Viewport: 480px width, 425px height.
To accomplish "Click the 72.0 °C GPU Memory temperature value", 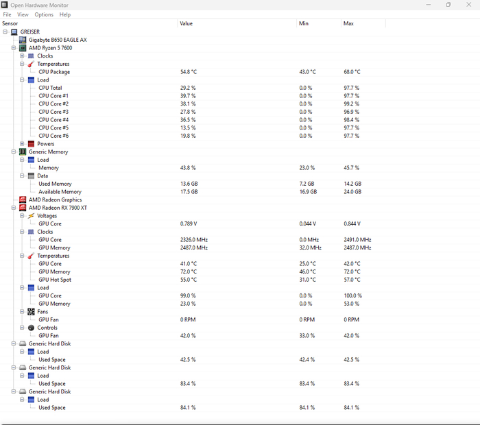I will click(x=189, y=271).
